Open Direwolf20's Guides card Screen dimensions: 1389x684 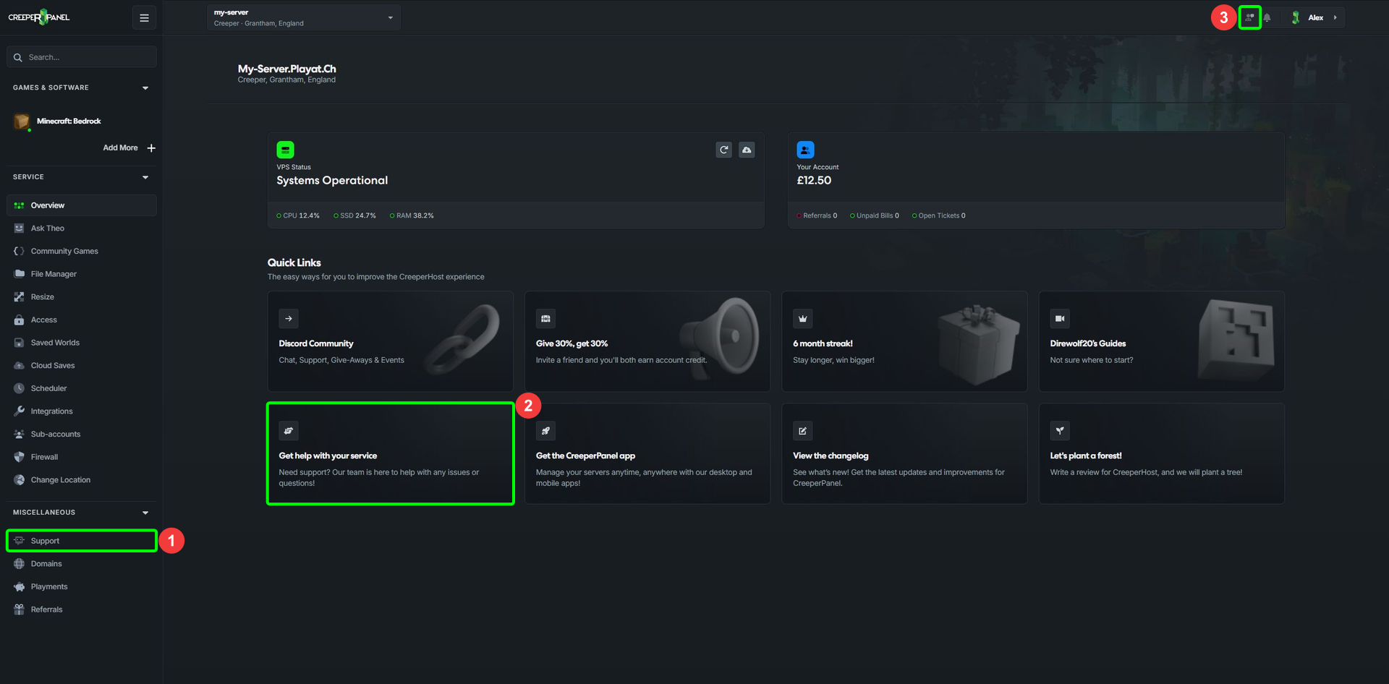click(x=1162, y=341)
